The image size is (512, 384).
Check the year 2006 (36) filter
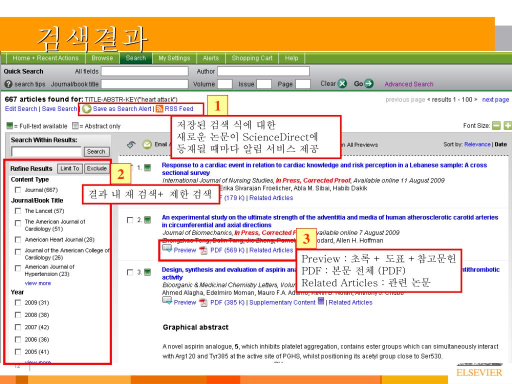pyautogui.click(x=18, y=339)
